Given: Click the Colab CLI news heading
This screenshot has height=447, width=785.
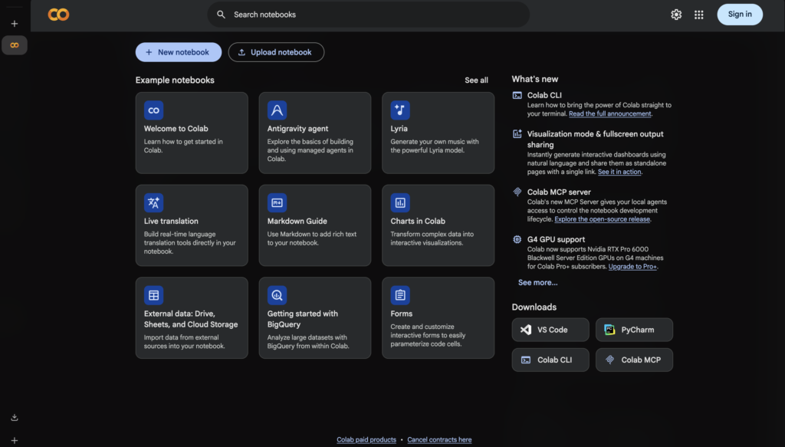Looking at the screenshot, I should [x=544, y=95].
